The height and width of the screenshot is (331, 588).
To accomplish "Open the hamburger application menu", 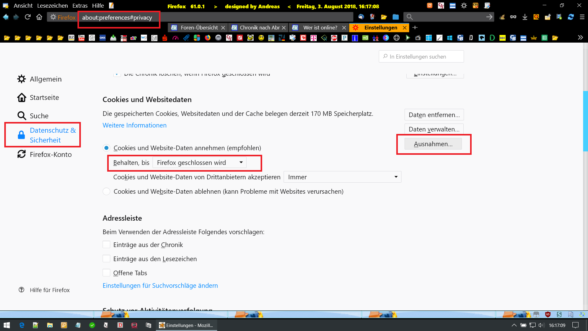I will click(582, 17).
